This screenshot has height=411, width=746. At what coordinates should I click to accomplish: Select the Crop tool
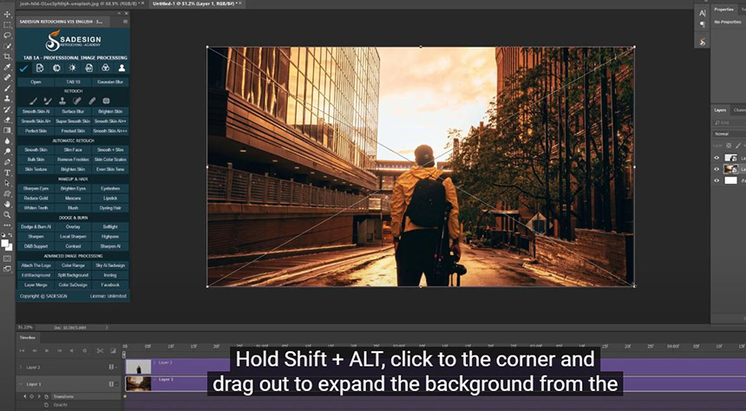click(7, 56)
